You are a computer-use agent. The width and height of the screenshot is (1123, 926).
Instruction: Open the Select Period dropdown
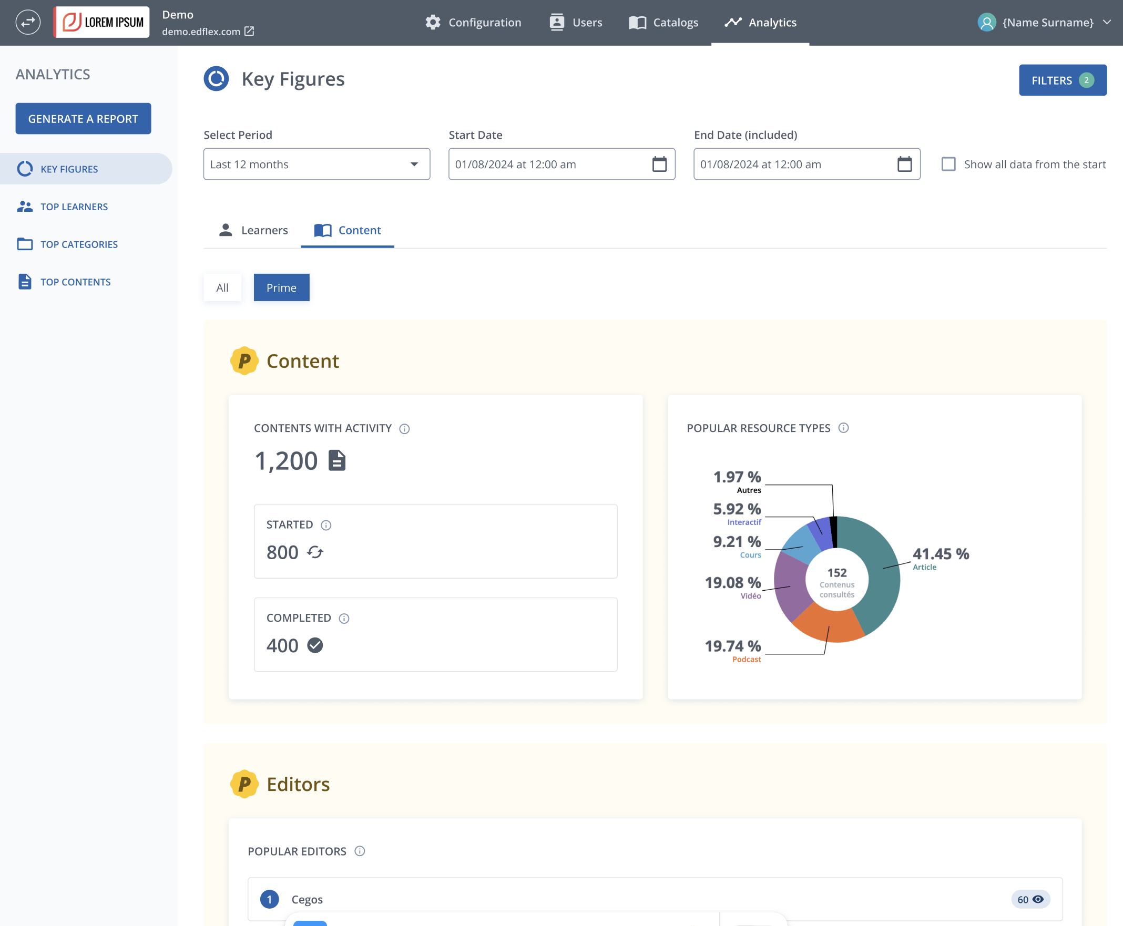point(317,164)
